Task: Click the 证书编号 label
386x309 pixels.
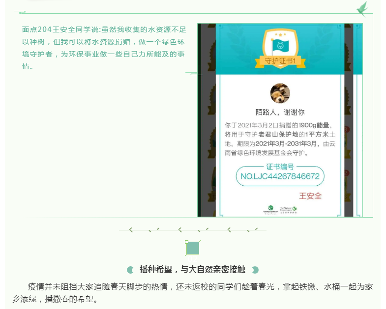Action: pos(280,167)
